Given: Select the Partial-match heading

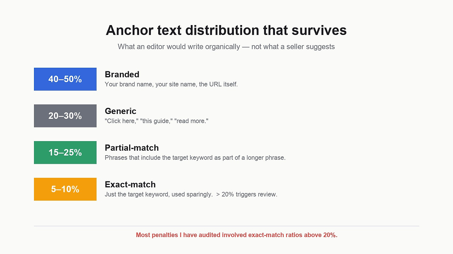Looking at the screenshot, I should click(x=132, y=148).
